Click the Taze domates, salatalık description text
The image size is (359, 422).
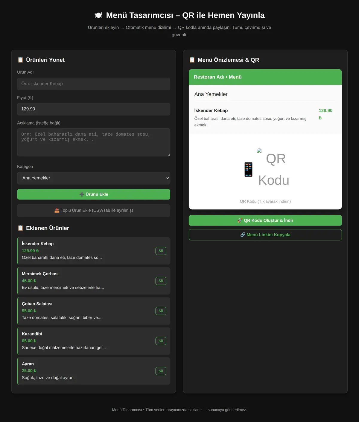62,317
